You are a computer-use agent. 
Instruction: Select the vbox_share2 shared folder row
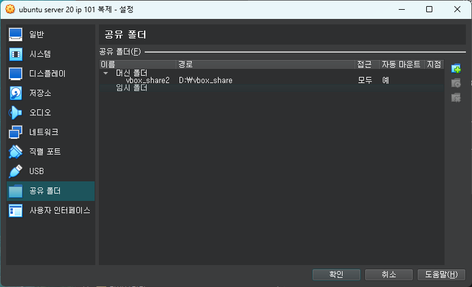point(272,81)
